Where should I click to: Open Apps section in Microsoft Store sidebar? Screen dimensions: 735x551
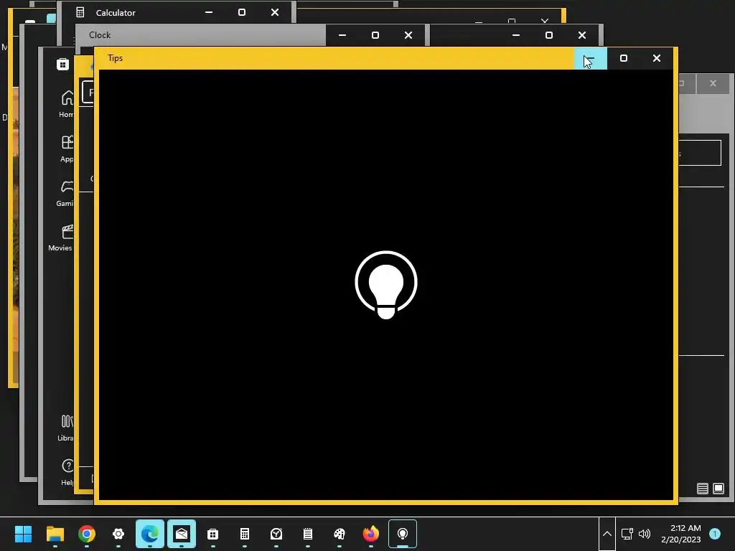[67, 149]
